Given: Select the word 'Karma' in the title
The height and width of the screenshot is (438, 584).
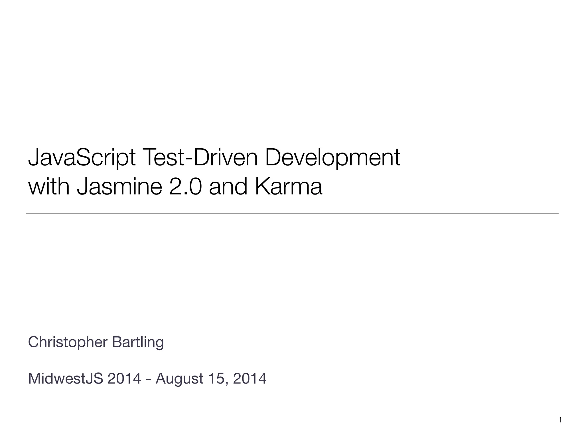Looking at the screenshot, I should click(x=289, y=187).
